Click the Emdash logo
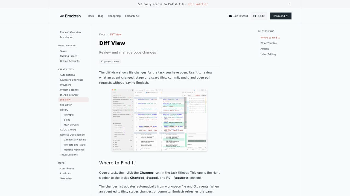Viewport: 350px width, 196px height. tap(70, 16)
